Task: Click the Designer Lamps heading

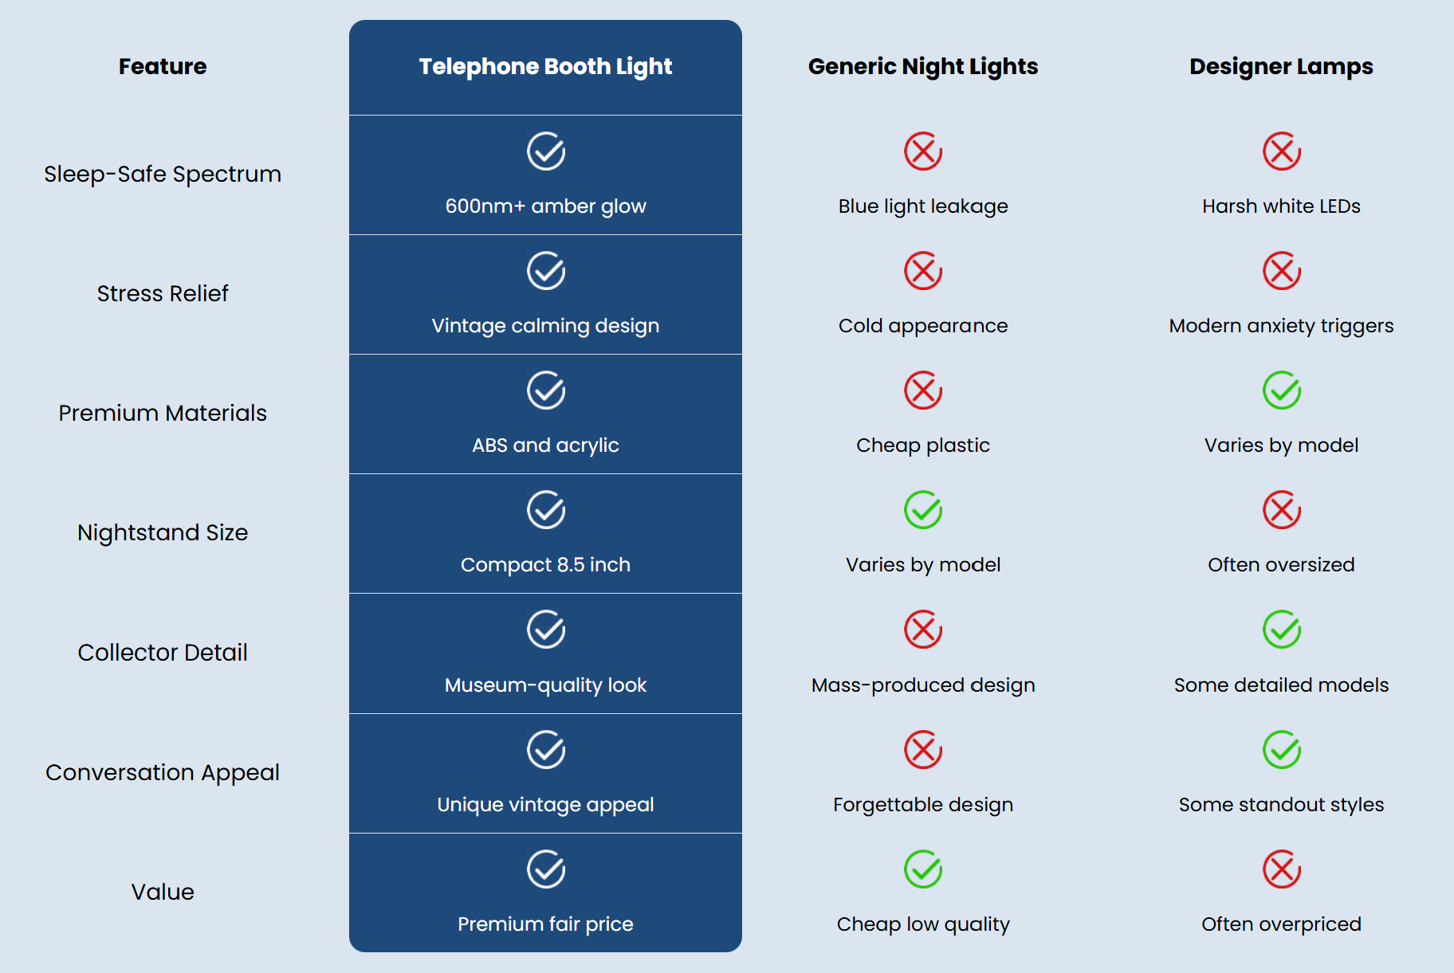Action: tap(1281, 67)
